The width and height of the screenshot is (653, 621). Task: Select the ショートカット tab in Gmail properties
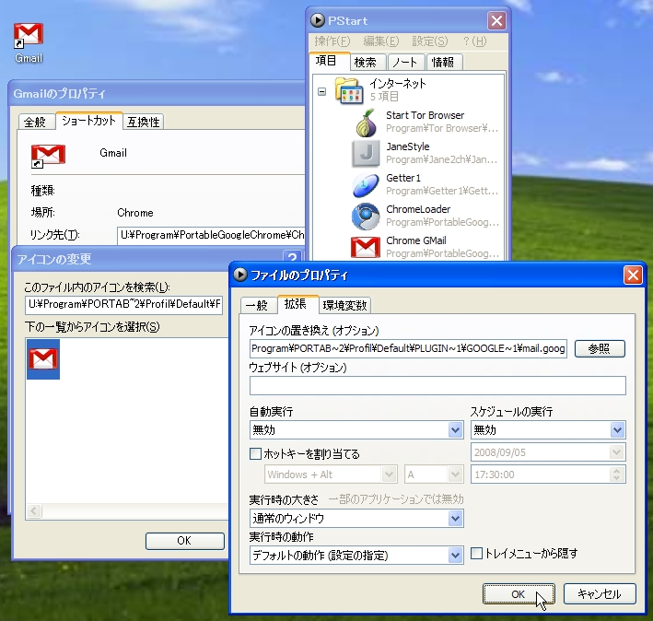pyautogui.click(x=89, y=121)
